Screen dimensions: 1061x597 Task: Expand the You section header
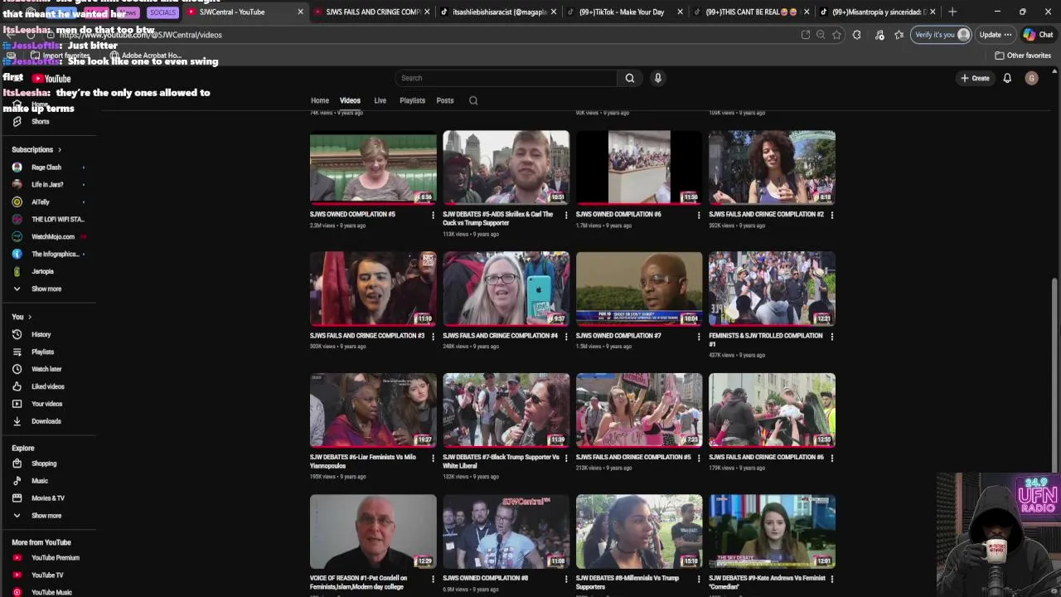coord(22,317)
